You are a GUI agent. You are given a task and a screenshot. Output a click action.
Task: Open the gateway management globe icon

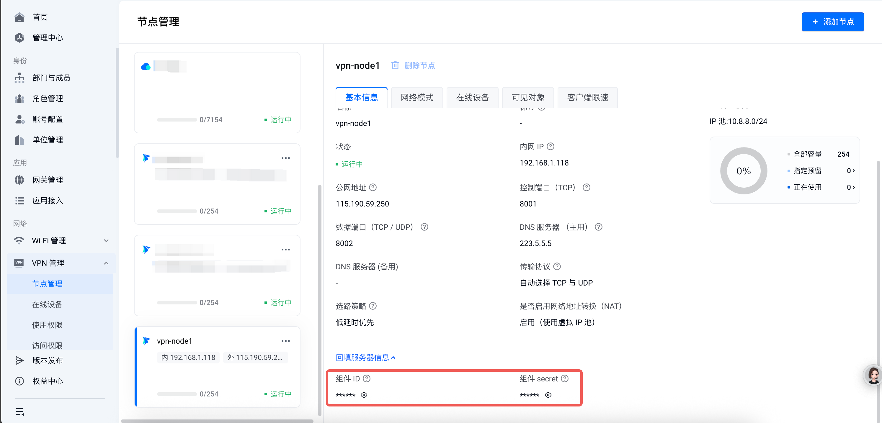[x=19, y=180]
